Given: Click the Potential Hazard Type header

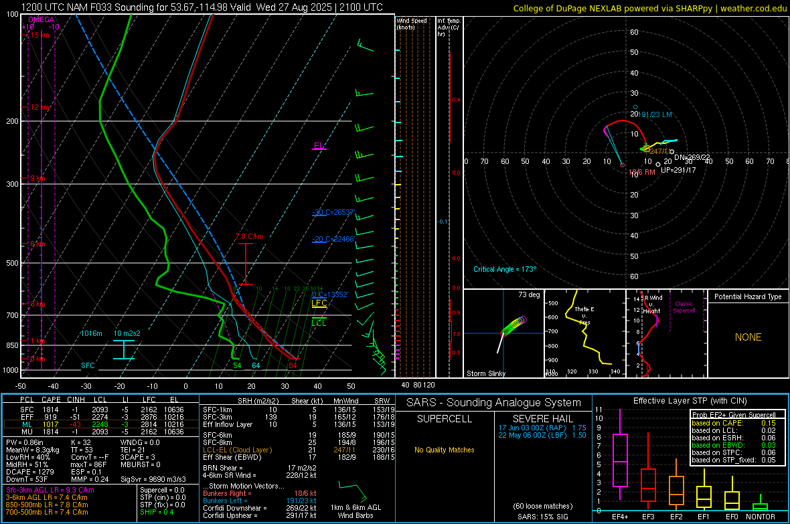Looking at the screenshot, I should coord(748,296).
